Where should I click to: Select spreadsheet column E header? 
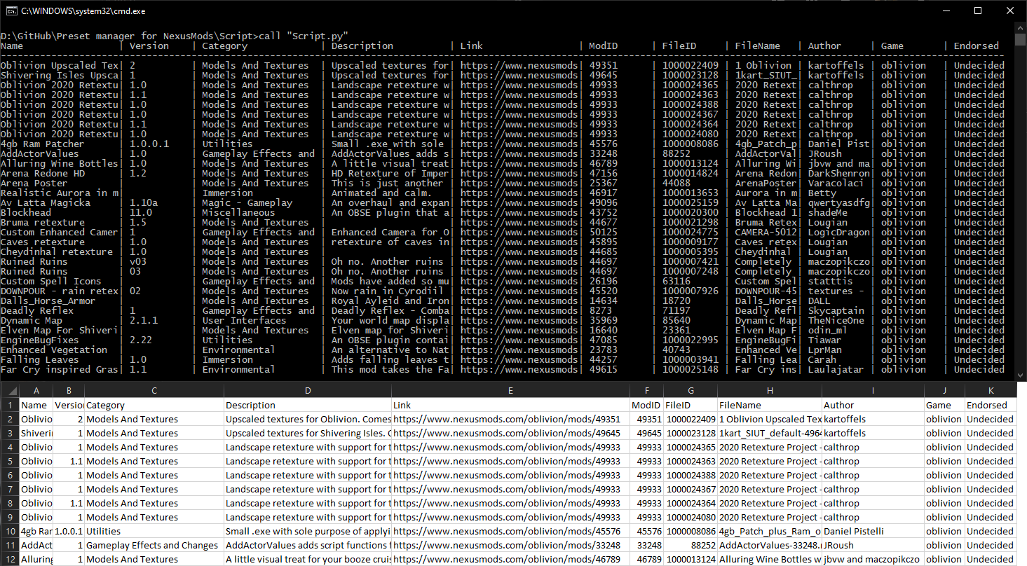[x=510, y=390]
